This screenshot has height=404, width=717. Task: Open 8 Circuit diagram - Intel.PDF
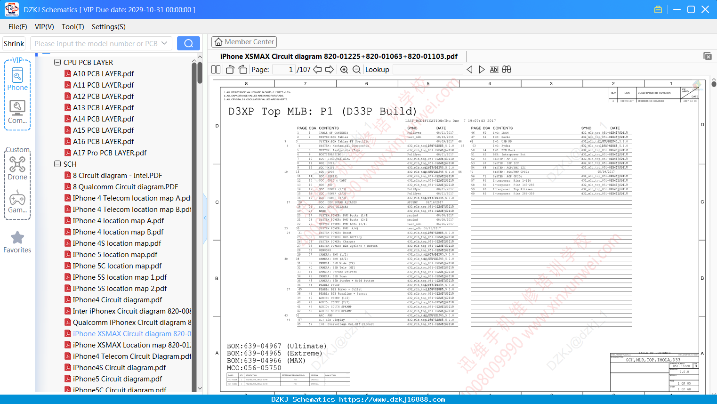117,175
